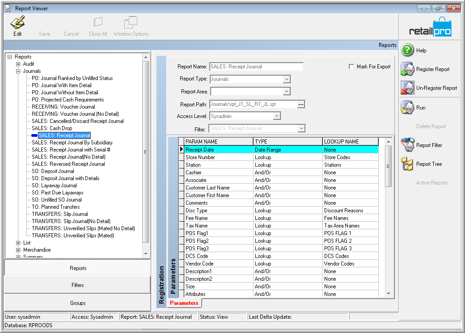Click the Un-Register Report icon
465x333 pixels.
pos(407,88)
